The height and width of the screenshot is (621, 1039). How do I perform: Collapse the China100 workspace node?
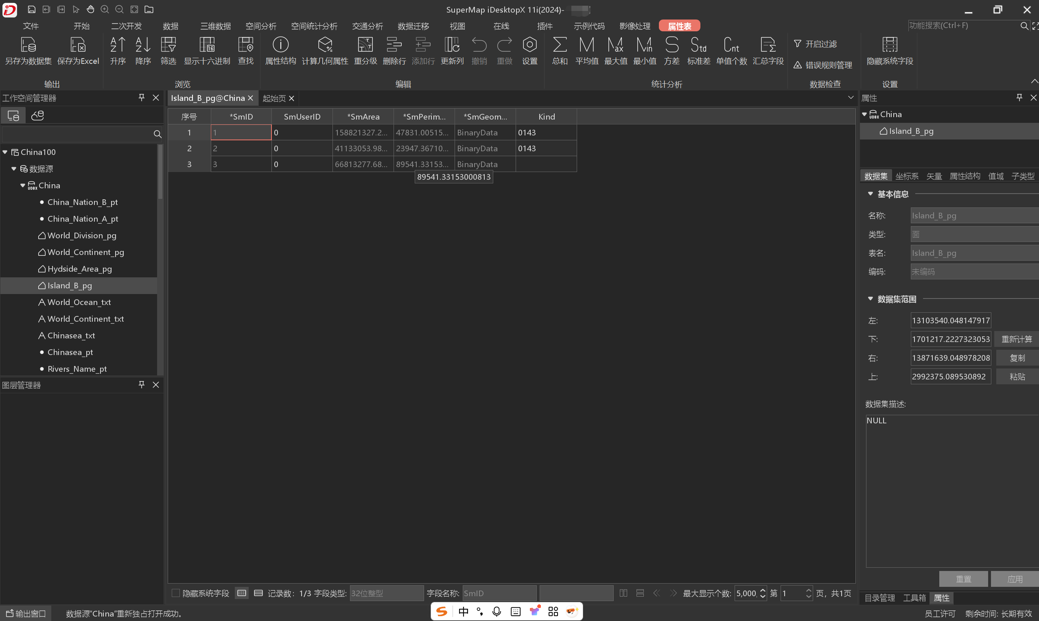click(5, 152)
